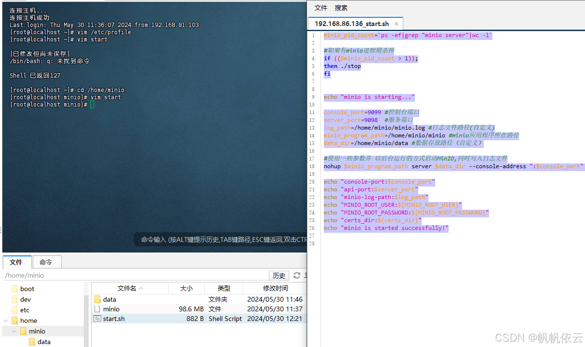Select the start.sh row in file list

pyautogui.click(x=199, y=319)
